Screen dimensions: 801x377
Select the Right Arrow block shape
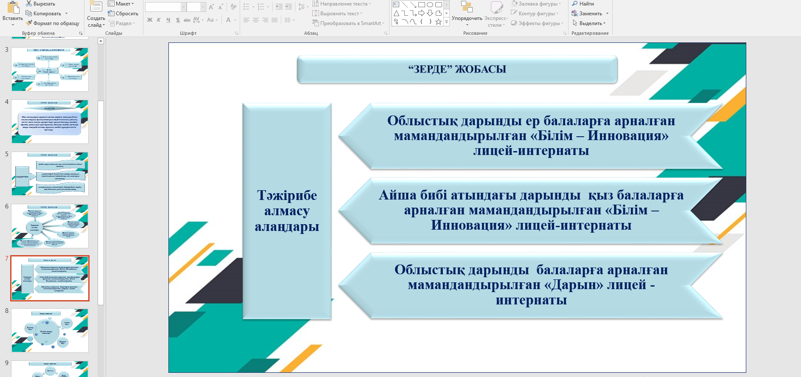pos(421,13)
